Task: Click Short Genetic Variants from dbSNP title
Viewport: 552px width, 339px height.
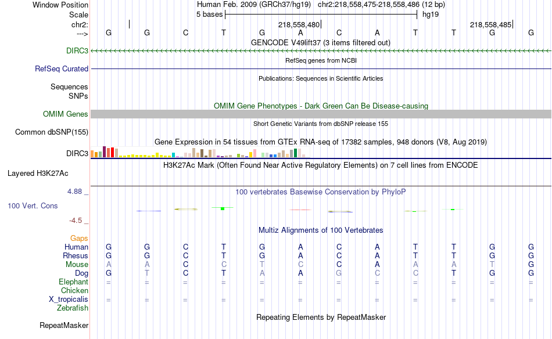Action: [x=321, y=124]
